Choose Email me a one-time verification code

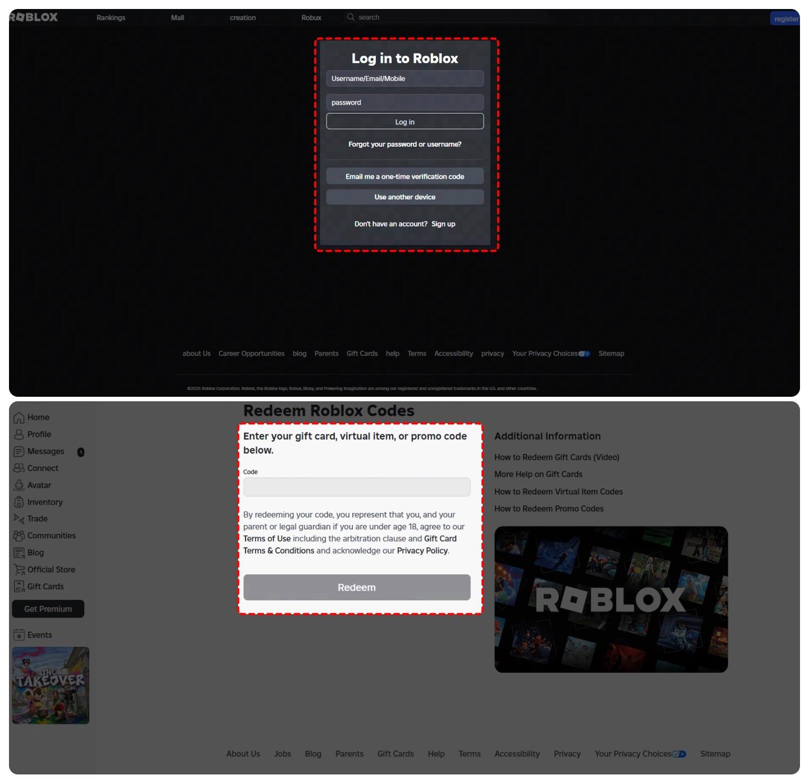click(405, 176)
